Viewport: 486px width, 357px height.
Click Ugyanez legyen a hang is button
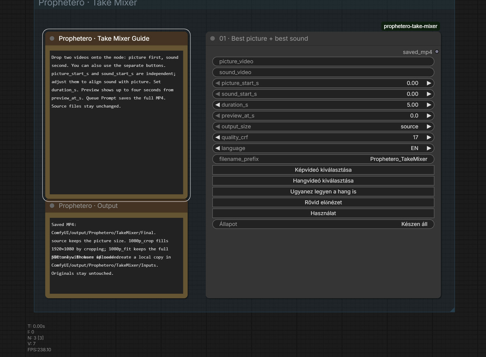(x=323, y=192)
